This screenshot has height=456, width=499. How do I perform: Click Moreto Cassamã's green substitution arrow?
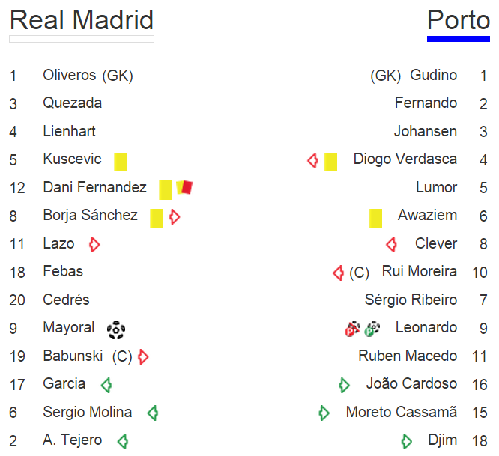pos(324,413)
